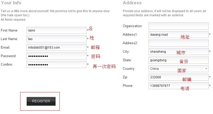Focus the Last Name text box

pyautogui.click(x=57, y=39)
